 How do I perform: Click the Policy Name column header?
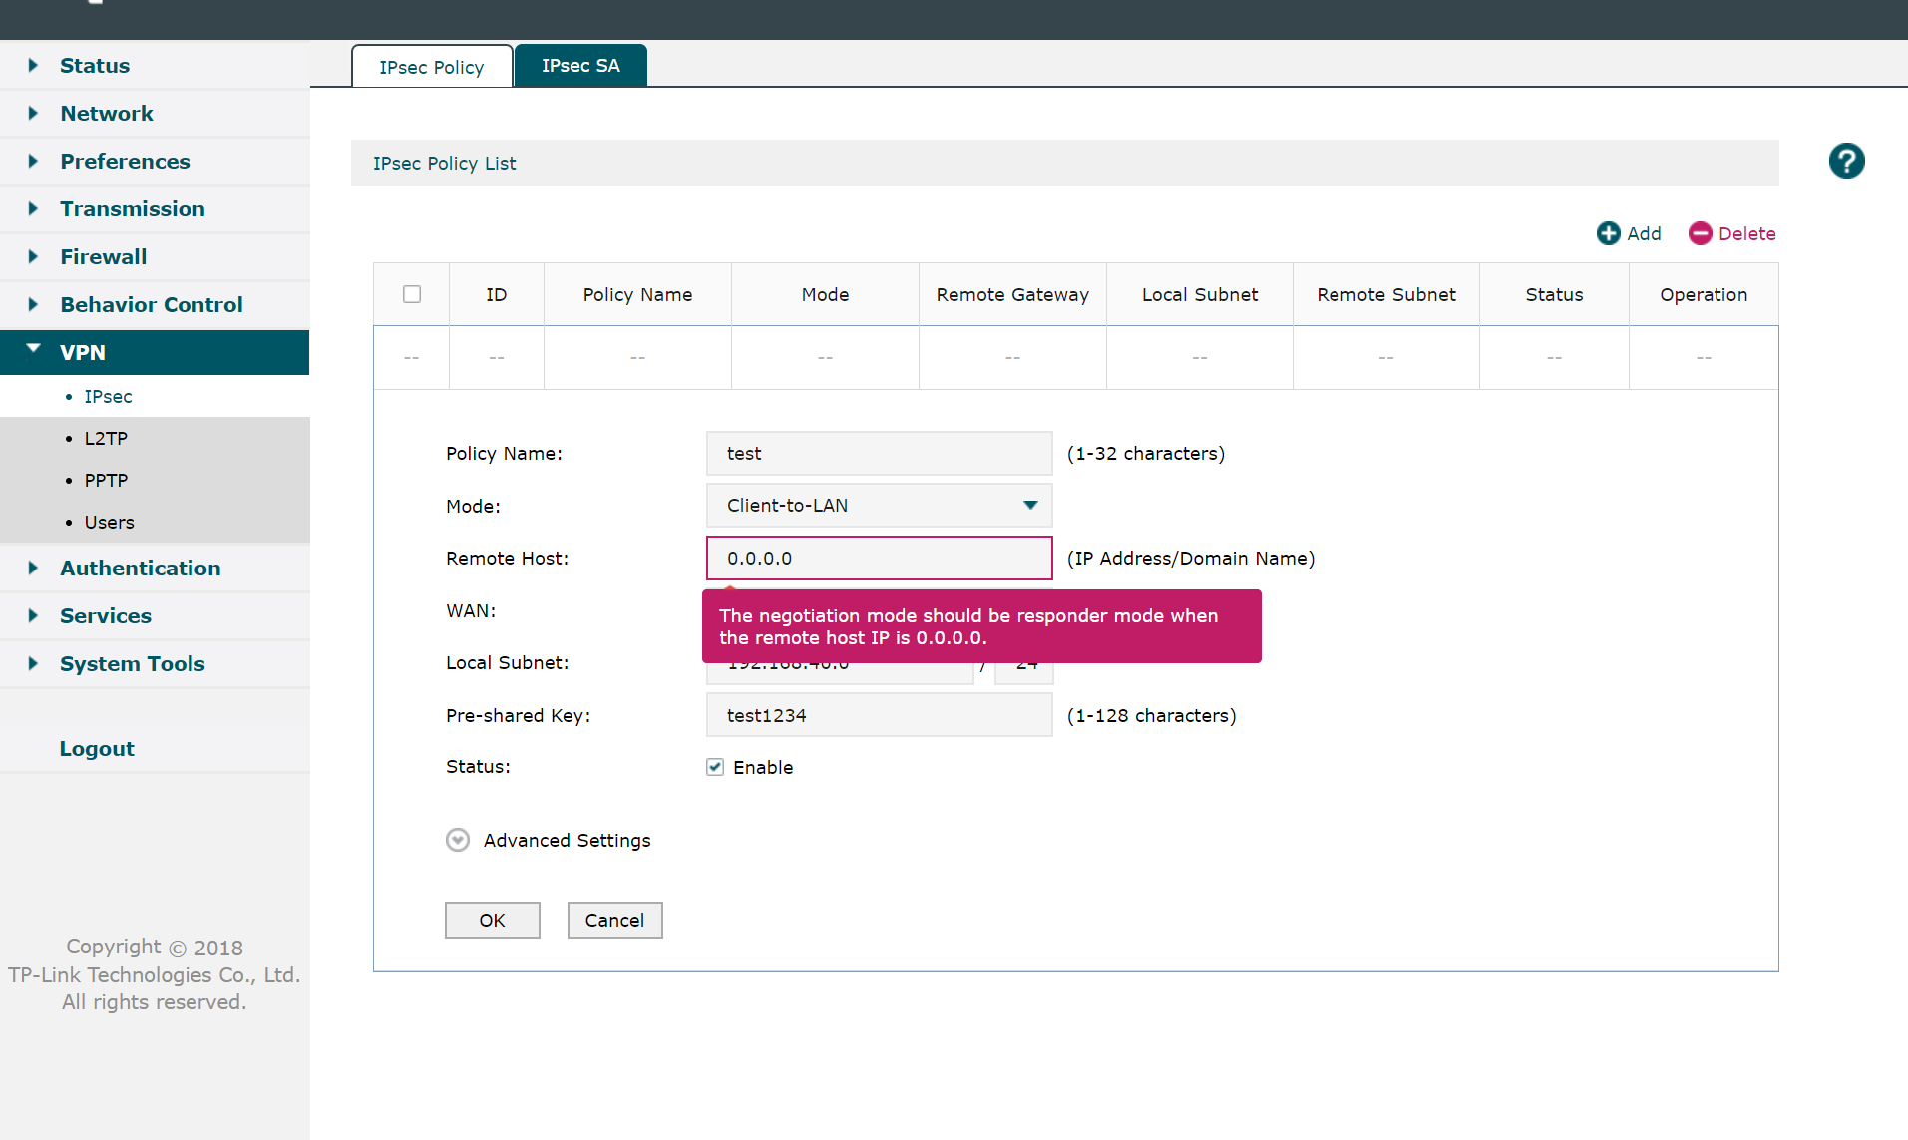(637, 294)
